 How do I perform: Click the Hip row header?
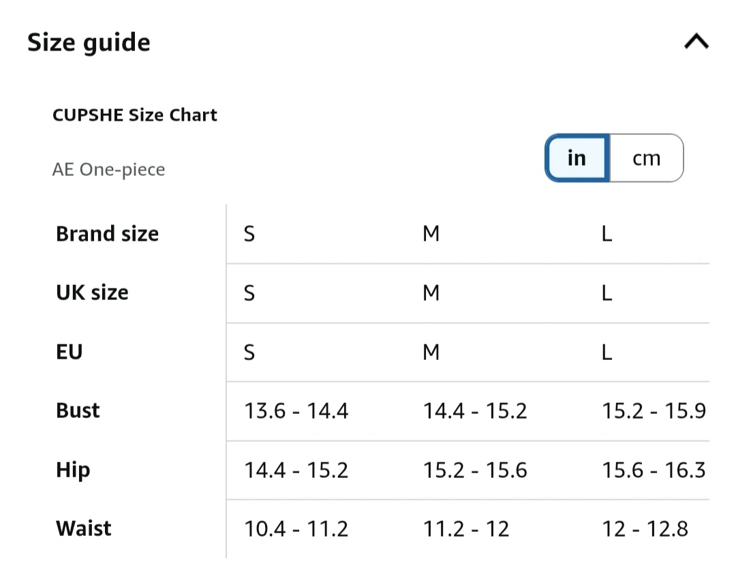[x=73, y=470]
